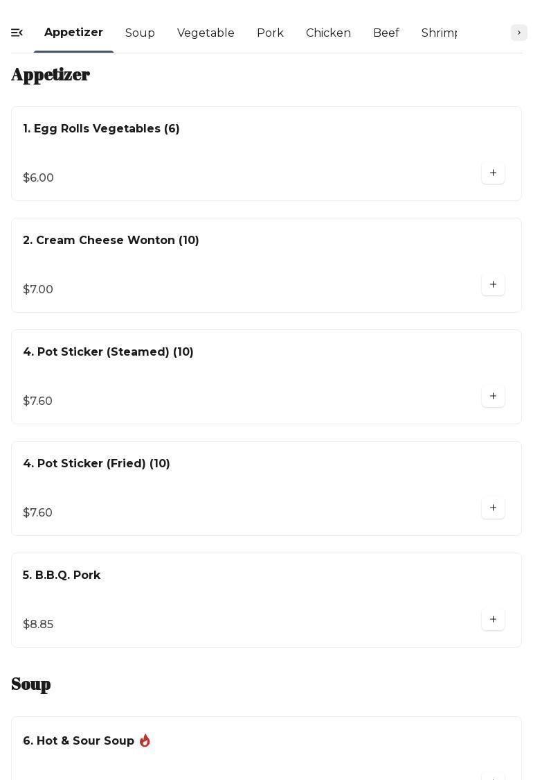Add steamed Pot Sticker with plus icon
The image size is (533, 780).
493,397
